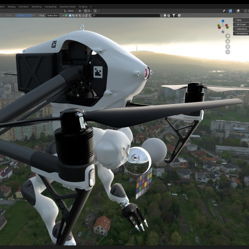Add a new workspace with plus button

coord(91,7)
